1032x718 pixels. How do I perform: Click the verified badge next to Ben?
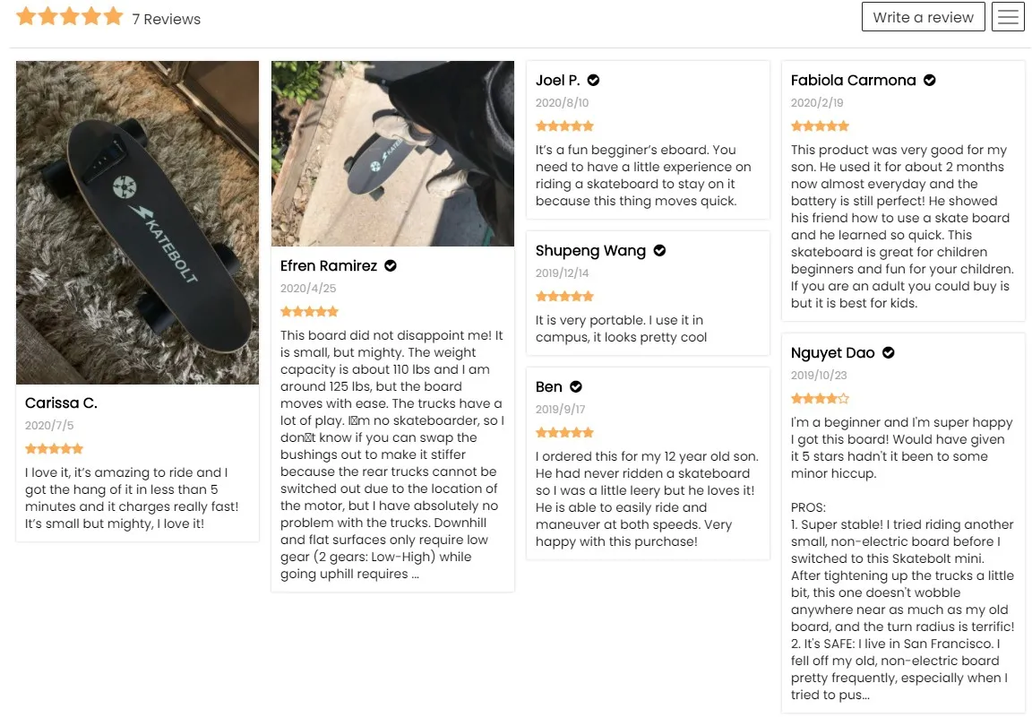click(576, 387)
